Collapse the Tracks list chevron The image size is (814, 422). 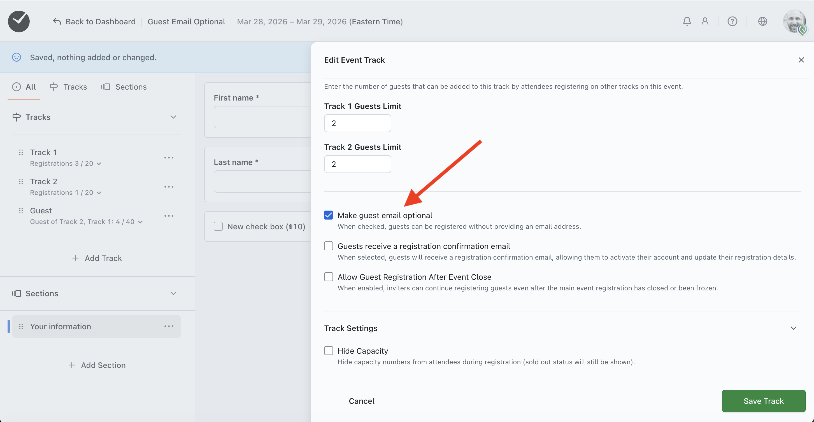click(173, 117)
